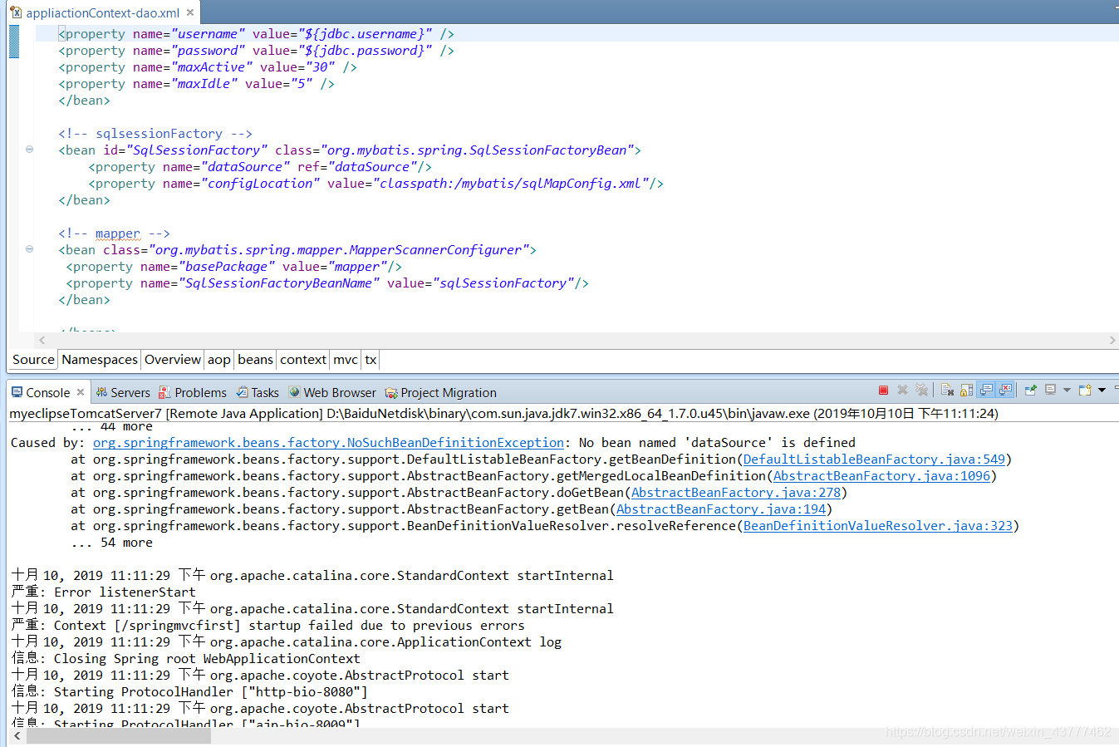Click the 'maxActive' property line
This screenshot has height=747, width=1119.
click(208, 67)
